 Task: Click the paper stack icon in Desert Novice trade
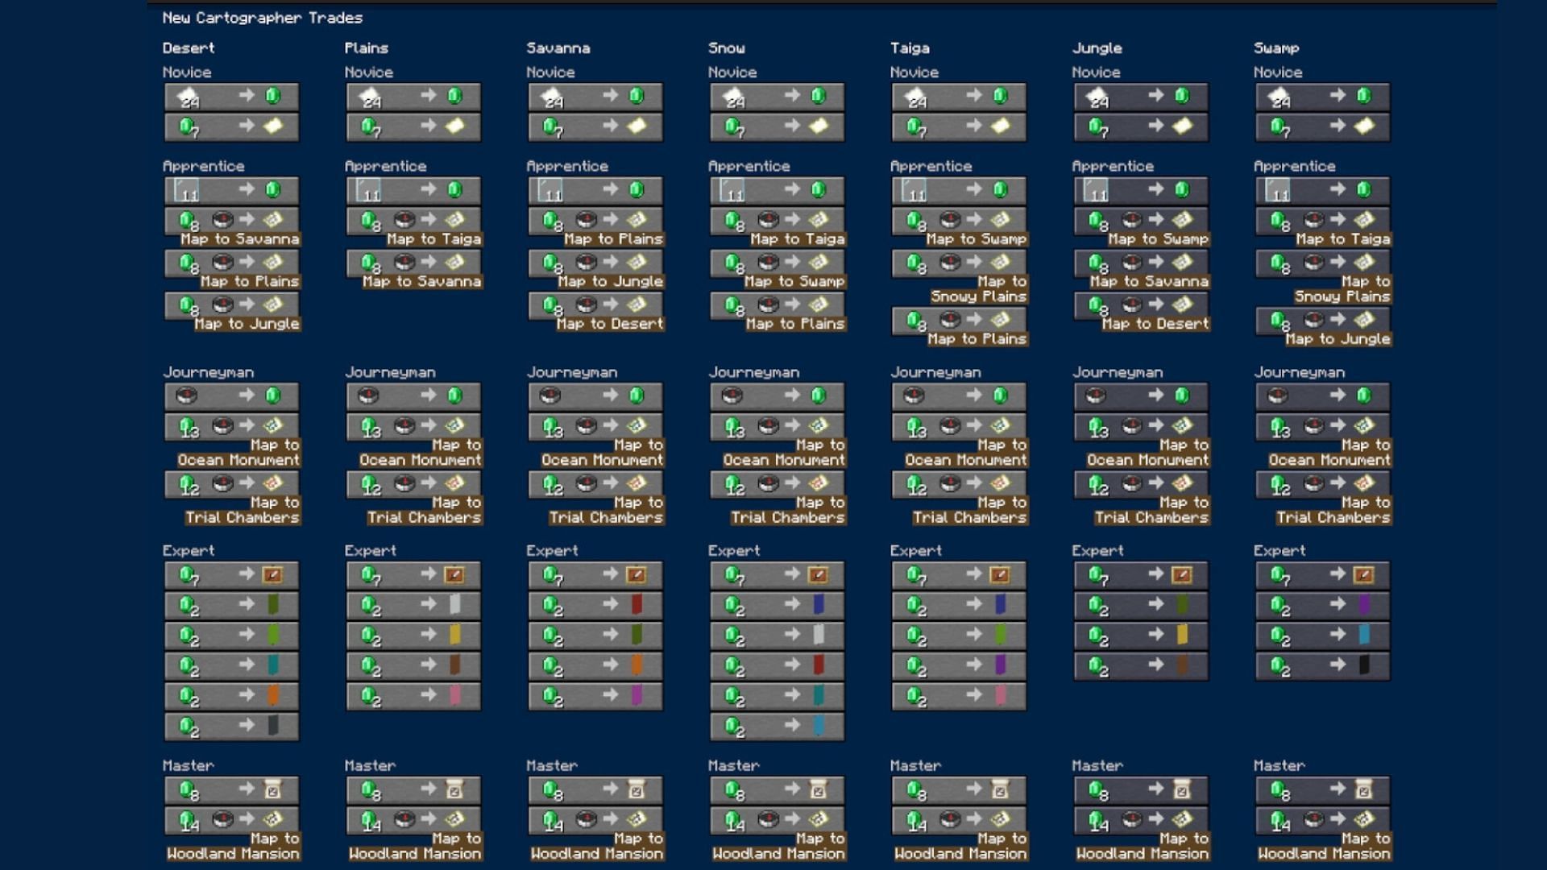click(x=188, y=97)
